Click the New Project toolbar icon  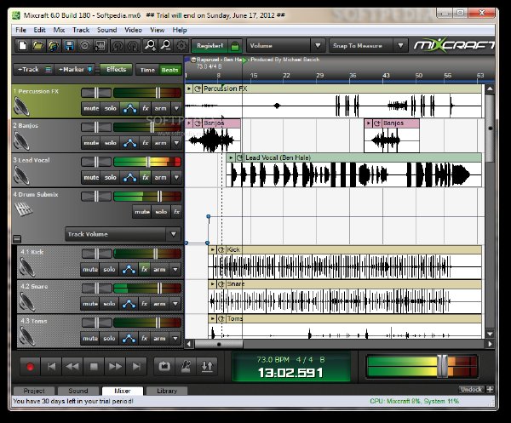pyautogui.click(x=22, y=46)
